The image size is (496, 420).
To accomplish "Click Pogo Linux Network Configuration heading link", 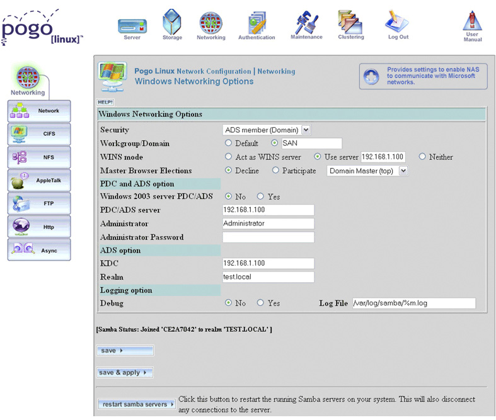I will (193, 71).
